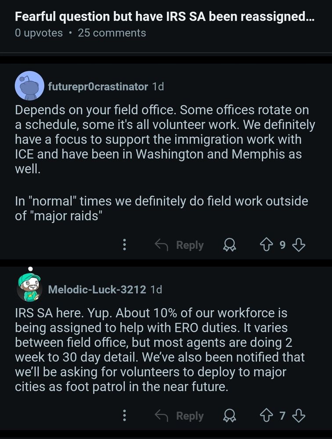Viewport: 332px width, 439px height.
Task: Collapse futurepr0crastinator's comment body text
Action: [165, 163]
